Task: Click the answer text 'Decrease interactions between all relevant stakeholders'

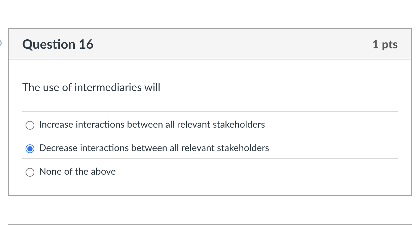Action: [x=154, y=148]
